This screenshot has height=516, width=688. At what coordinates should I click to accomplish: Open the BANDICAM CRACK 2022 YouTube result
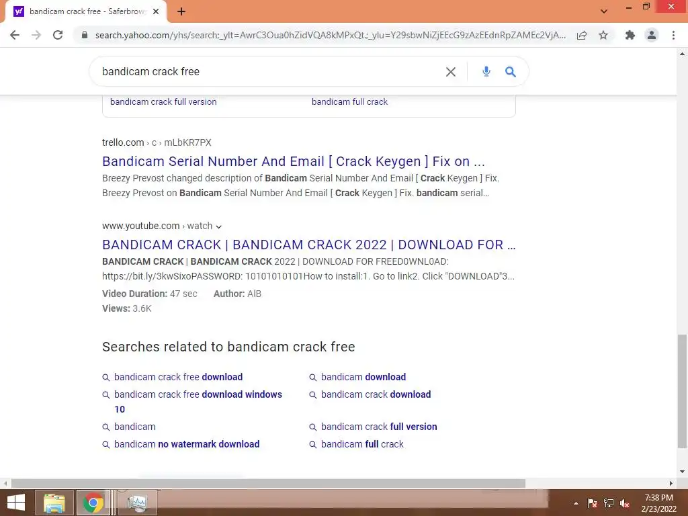308,245
